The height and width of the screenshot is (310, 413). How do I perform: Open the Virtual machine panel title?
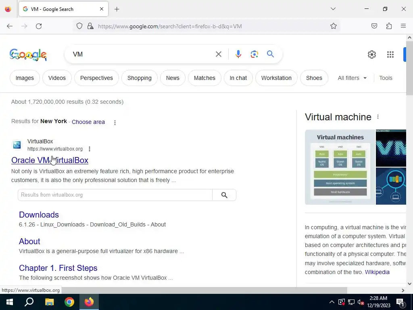click(338, 117)
